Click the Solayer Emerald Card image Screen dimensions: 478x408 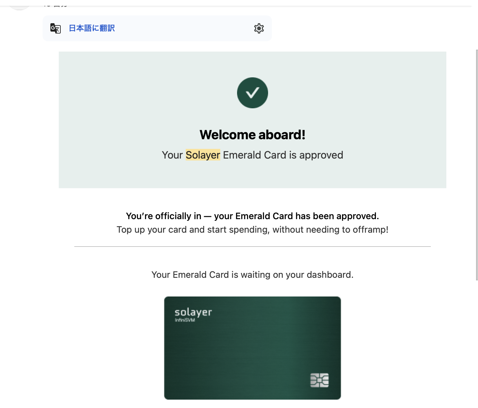pos(253,348)
